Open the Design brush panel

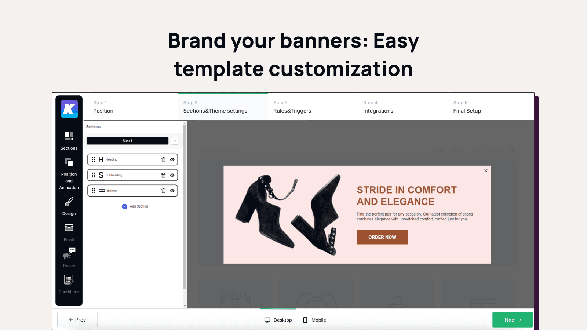(69, 206)
